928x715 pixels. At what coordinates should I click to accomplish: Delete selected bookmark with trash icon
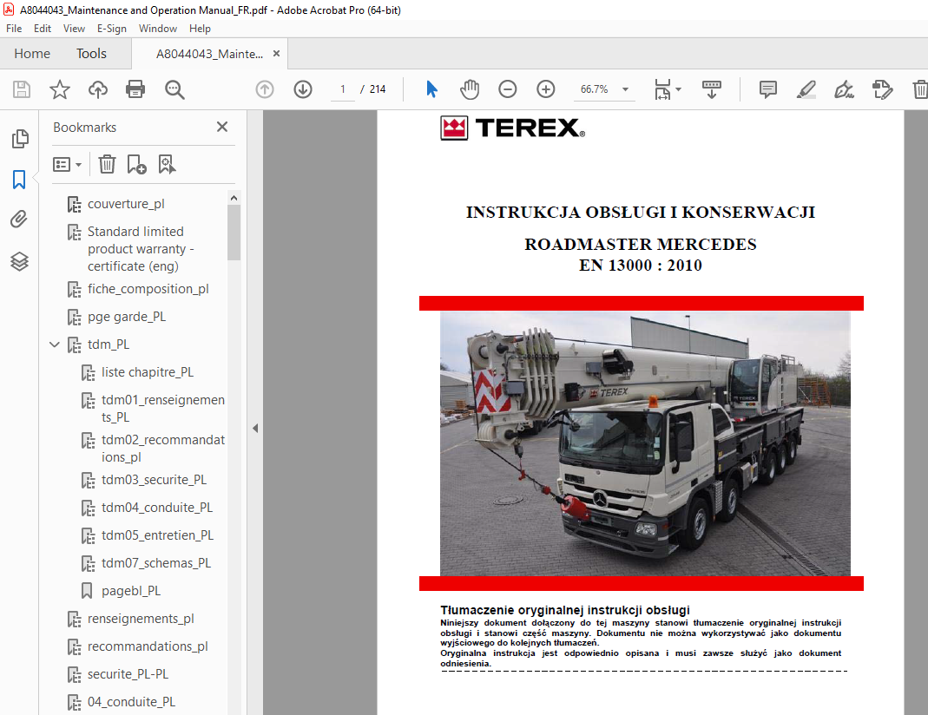pos(107,164)
